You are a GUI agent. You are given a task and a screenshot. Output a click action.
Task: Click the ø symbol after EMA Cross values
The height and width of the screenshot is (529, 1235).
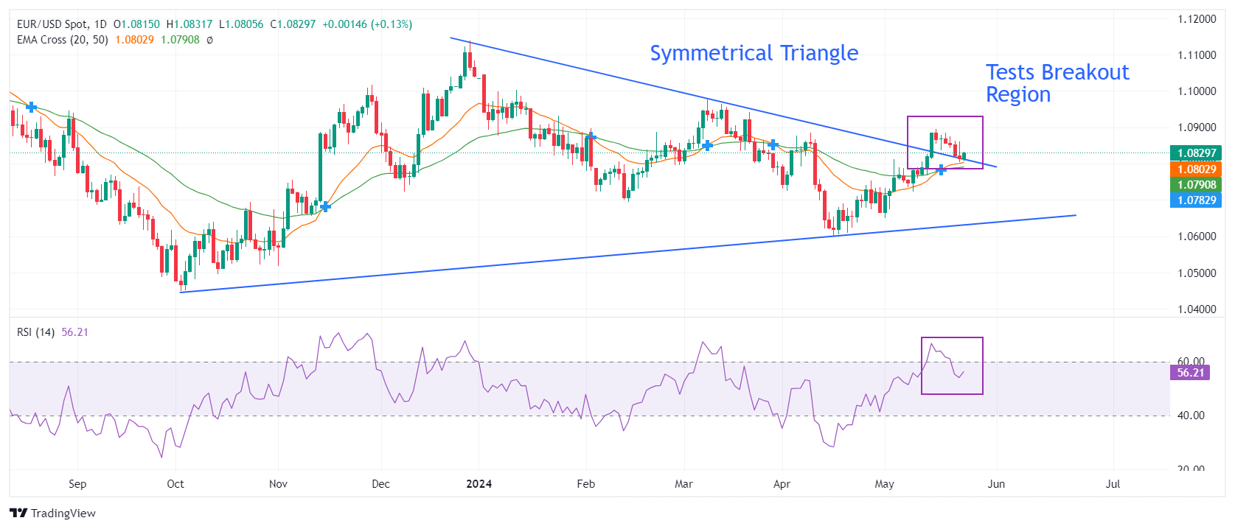[209, 40]
